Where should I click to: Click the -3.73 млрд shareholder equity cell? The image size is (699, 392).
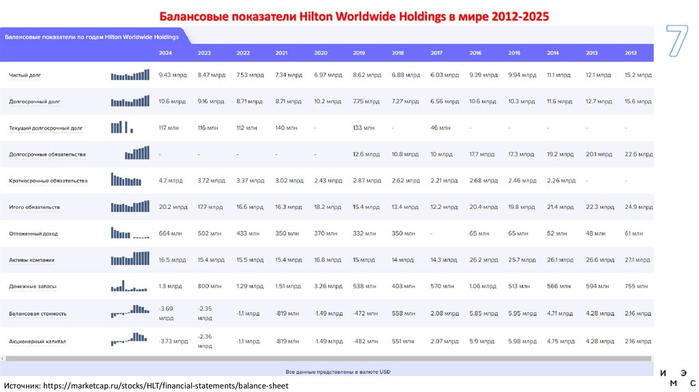point(173,341)
